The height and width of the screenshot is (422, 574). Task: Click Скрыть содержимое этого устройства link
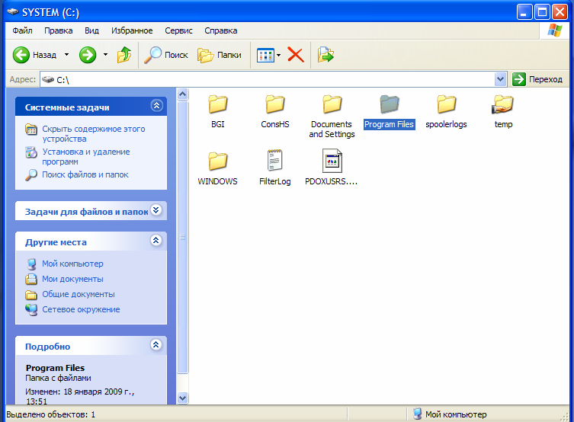coord(93,134)
